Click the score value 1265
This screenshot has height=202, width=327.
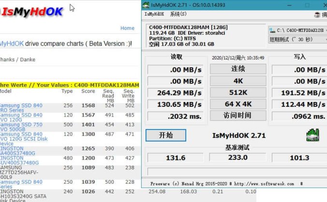point(88,148)
